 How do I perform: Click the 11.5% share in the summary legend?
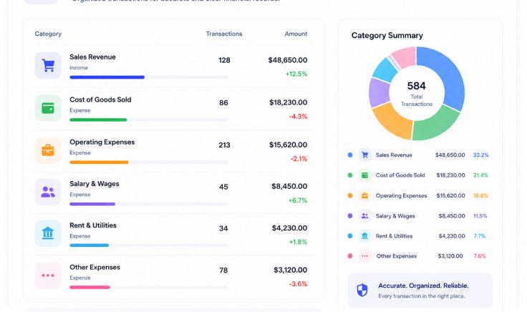click(x=480, y=216)
